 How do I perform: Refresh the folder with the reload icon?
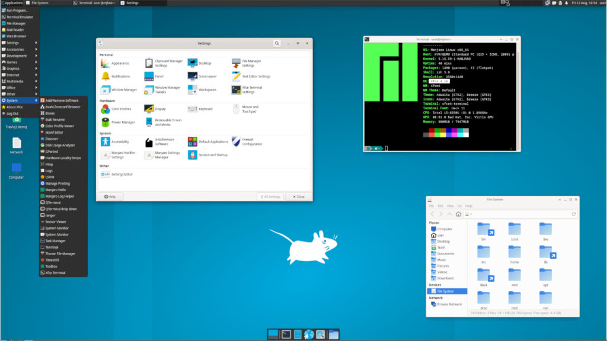pyautogui.click(x=573, y=214)
